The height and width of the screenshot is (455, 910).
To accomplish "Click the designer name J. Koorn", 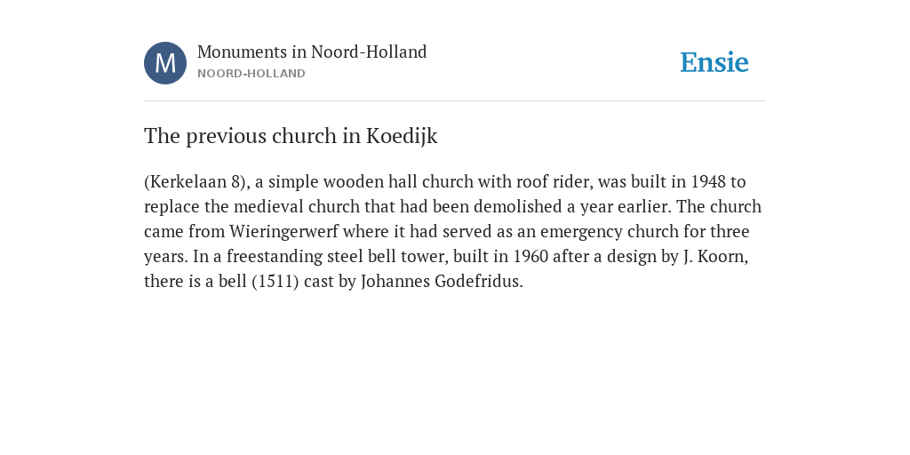I will click(x=714, y=257).
